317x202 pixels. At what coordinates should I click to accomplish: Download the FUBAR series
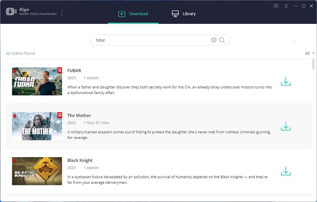pos(286,81)
